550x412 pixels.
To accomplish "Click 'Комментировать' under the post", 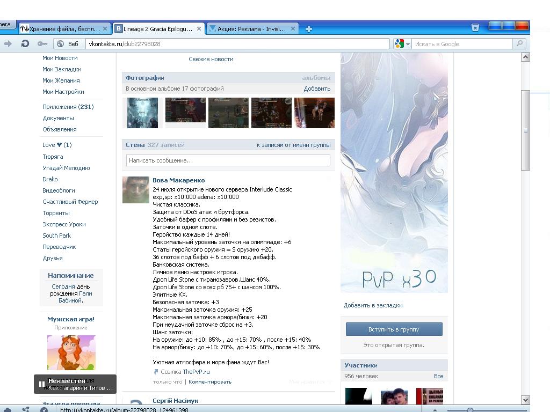I will 210,382.
